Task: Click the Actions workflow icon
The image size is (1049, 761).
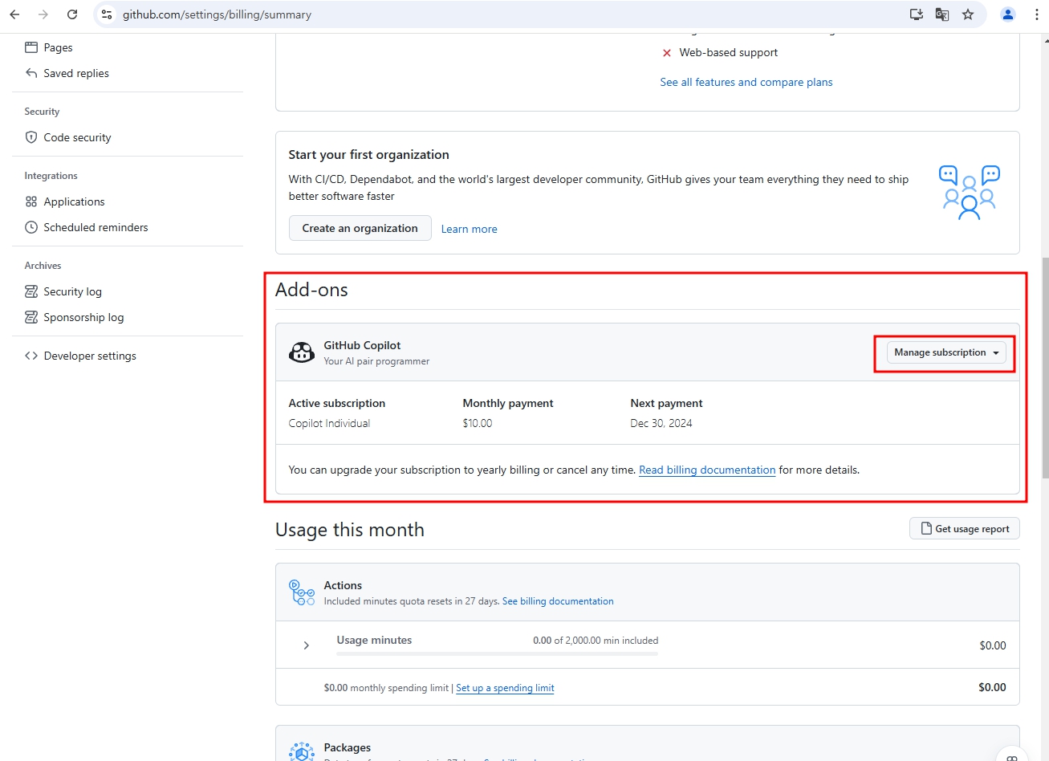Action: pos(302,592)
